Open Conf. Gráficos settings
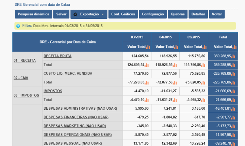This screenshot has height=146, width=245. click(123, 14)
